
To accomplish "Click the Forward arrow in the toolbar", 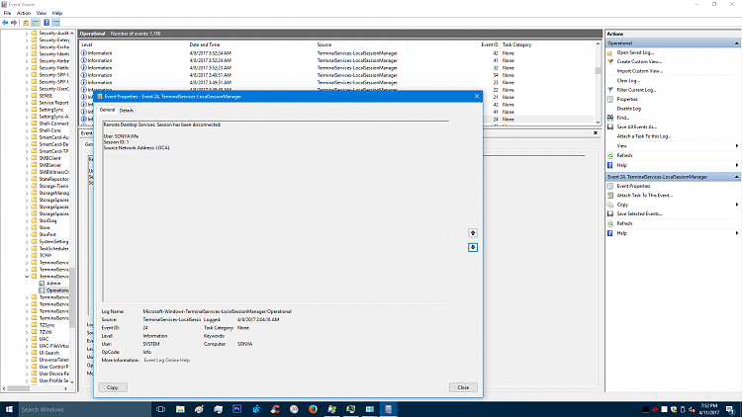I will [14, 23].
